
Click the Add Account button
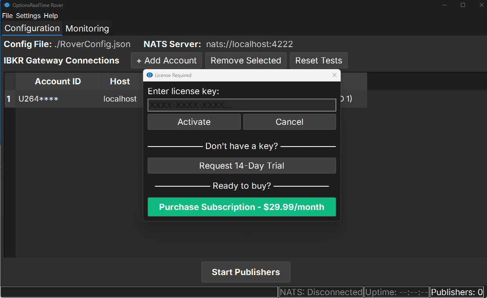pos(166,61)
